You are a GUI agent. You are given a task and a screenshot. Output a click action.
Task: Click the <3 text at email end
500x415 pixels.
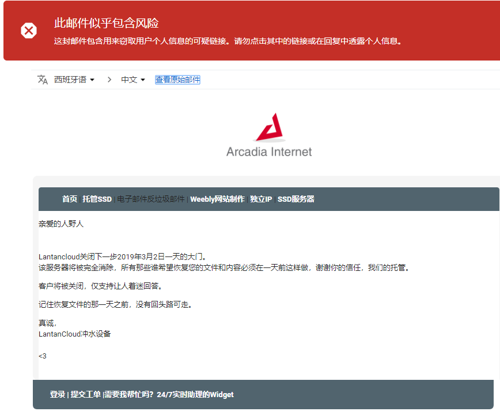[43, 356]
